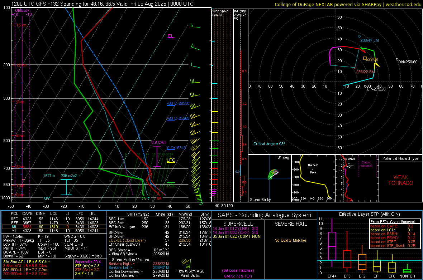The image size is (423, 280).
Task: Click the Inf. Temp. Adv. panel header
Action: click(x=241, y=15)
